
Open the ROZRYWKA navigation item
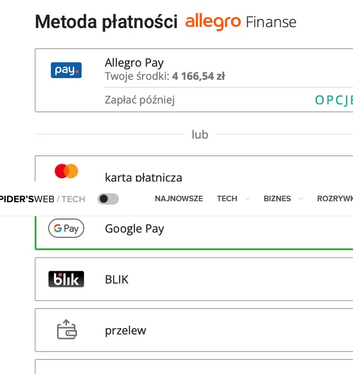[334, 199]
